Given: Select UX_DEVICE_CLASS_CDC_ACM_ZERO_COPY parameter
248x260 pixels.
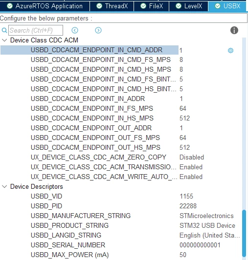Looking at the screenshot, I should click(x=98, y=158).
